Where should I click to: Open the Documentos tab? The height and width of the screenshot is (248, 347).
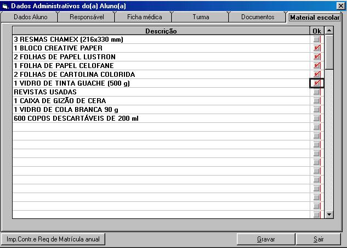(x=258, y=17)
